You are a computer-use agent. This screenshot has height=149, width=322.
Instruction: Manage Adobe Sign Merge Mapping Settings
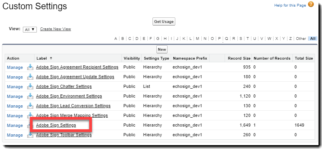[x=15, y=116]
